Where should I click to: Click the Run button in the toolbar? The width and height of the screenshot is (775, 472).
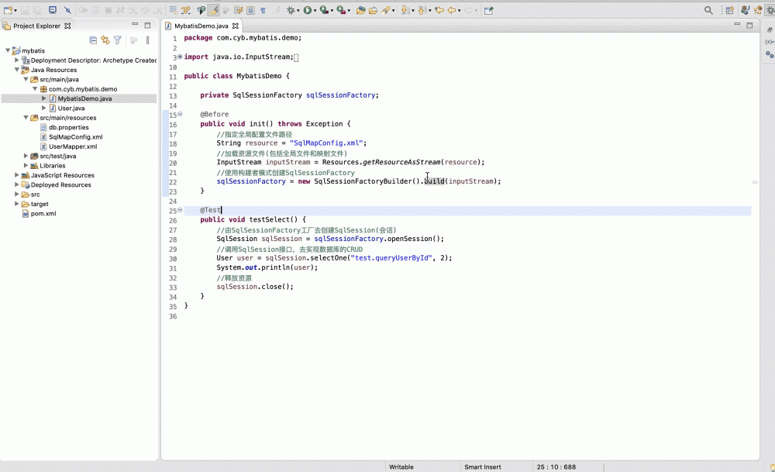(308, 11)
